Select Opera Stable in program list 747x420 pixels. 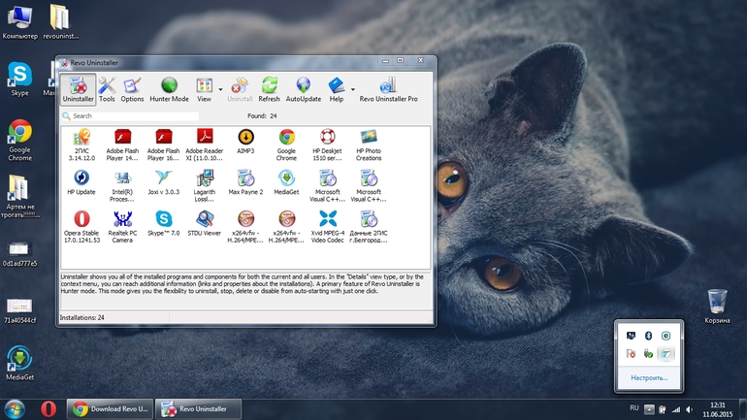(81, 227)
